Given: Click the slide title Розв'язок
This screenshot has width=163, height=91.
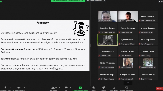Looking at the screenshot, I should tap(43, 22).
